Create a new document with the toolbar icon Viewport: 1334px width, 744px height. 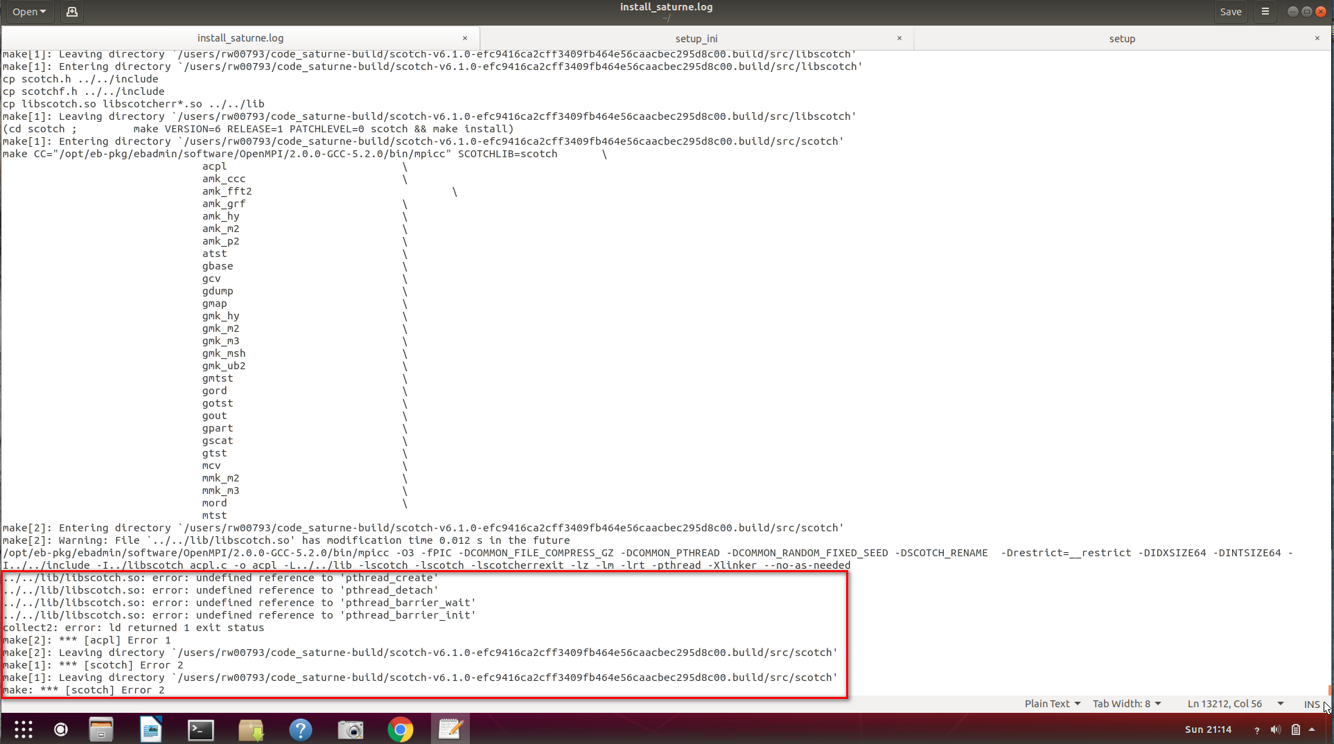point(71,12)
